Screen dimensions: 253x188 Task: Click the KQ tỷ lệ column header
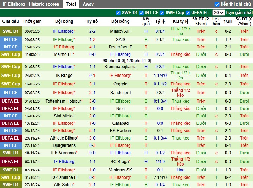181,21
